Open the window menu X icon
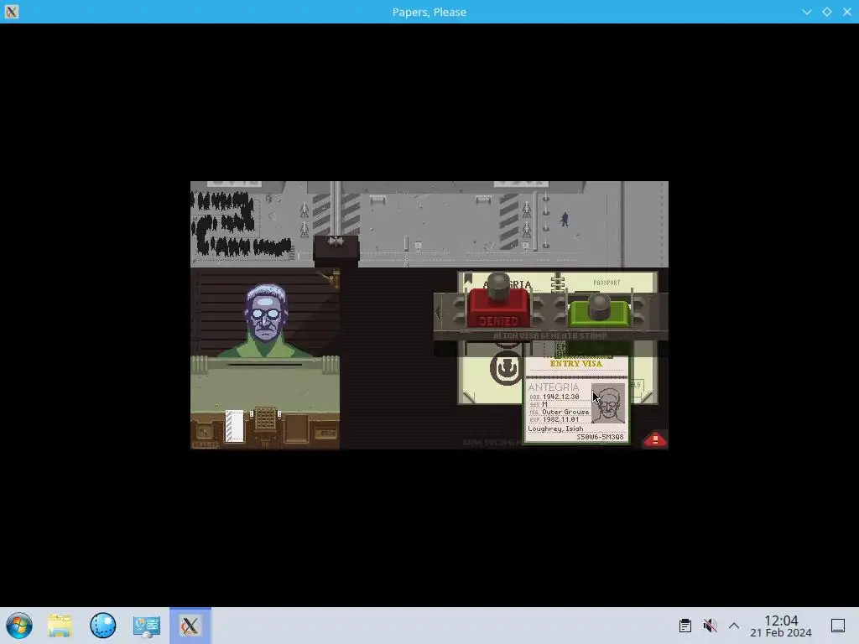 [x=12, y=12]
